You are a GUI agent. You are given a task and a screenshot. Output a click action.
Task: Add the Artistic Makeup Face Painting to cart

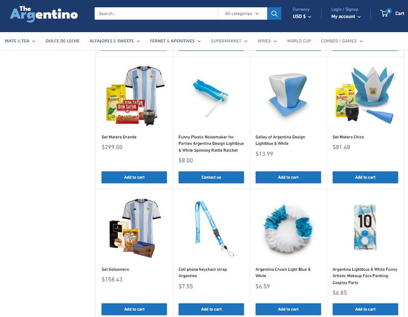[x=365, y=309]
